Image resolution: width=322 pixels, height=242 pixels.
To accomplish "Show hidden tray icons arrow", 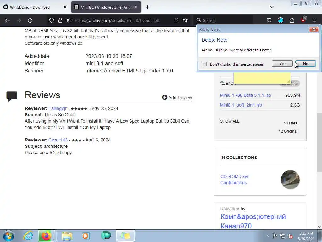I will (x=267, y=236).
